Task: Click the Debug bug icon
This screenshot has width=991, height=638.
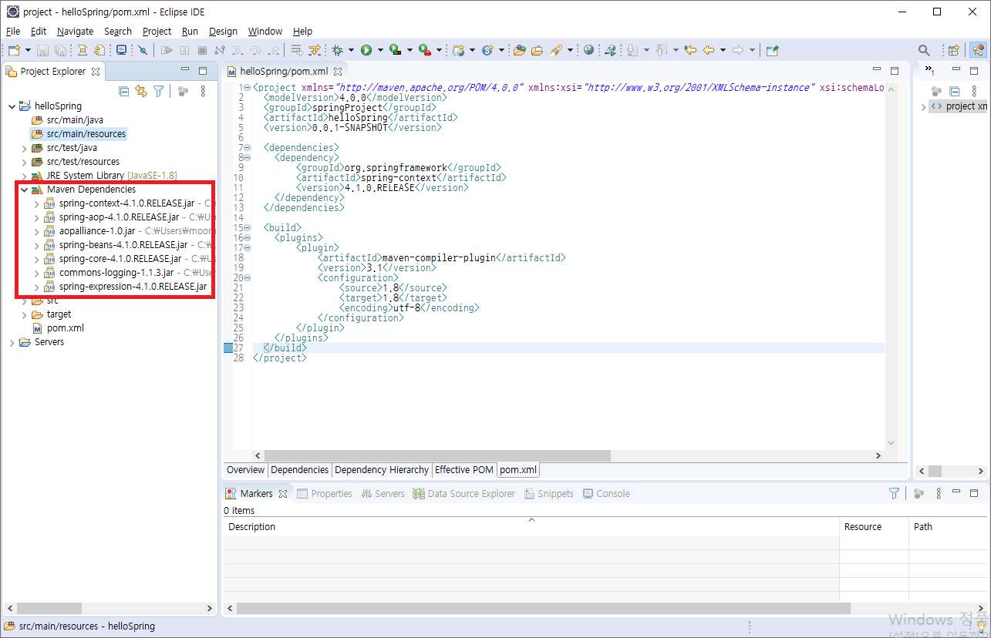Action: 337,50
